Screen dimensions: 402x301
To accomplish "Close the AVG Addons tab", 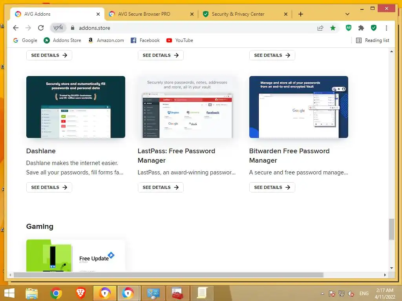I will pos(98,14).
